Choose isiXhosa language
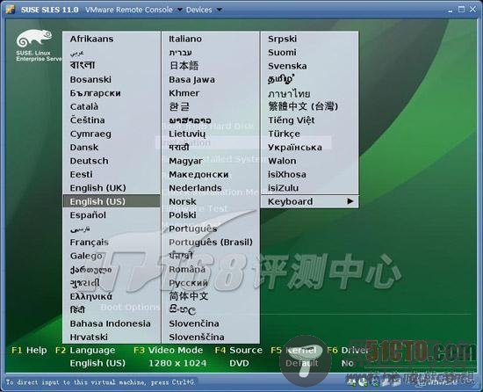 287,174
